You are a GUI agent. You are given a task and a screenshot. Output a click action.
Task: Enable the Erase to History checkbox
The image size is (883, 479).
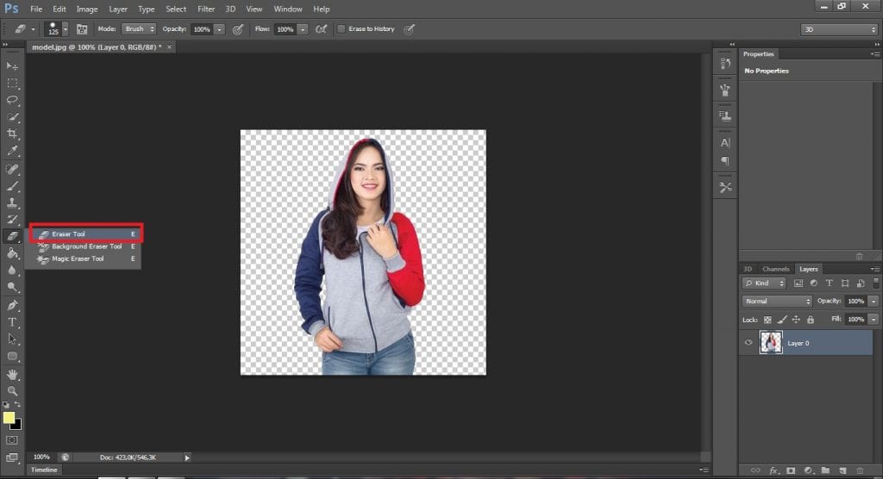[341, 29]
